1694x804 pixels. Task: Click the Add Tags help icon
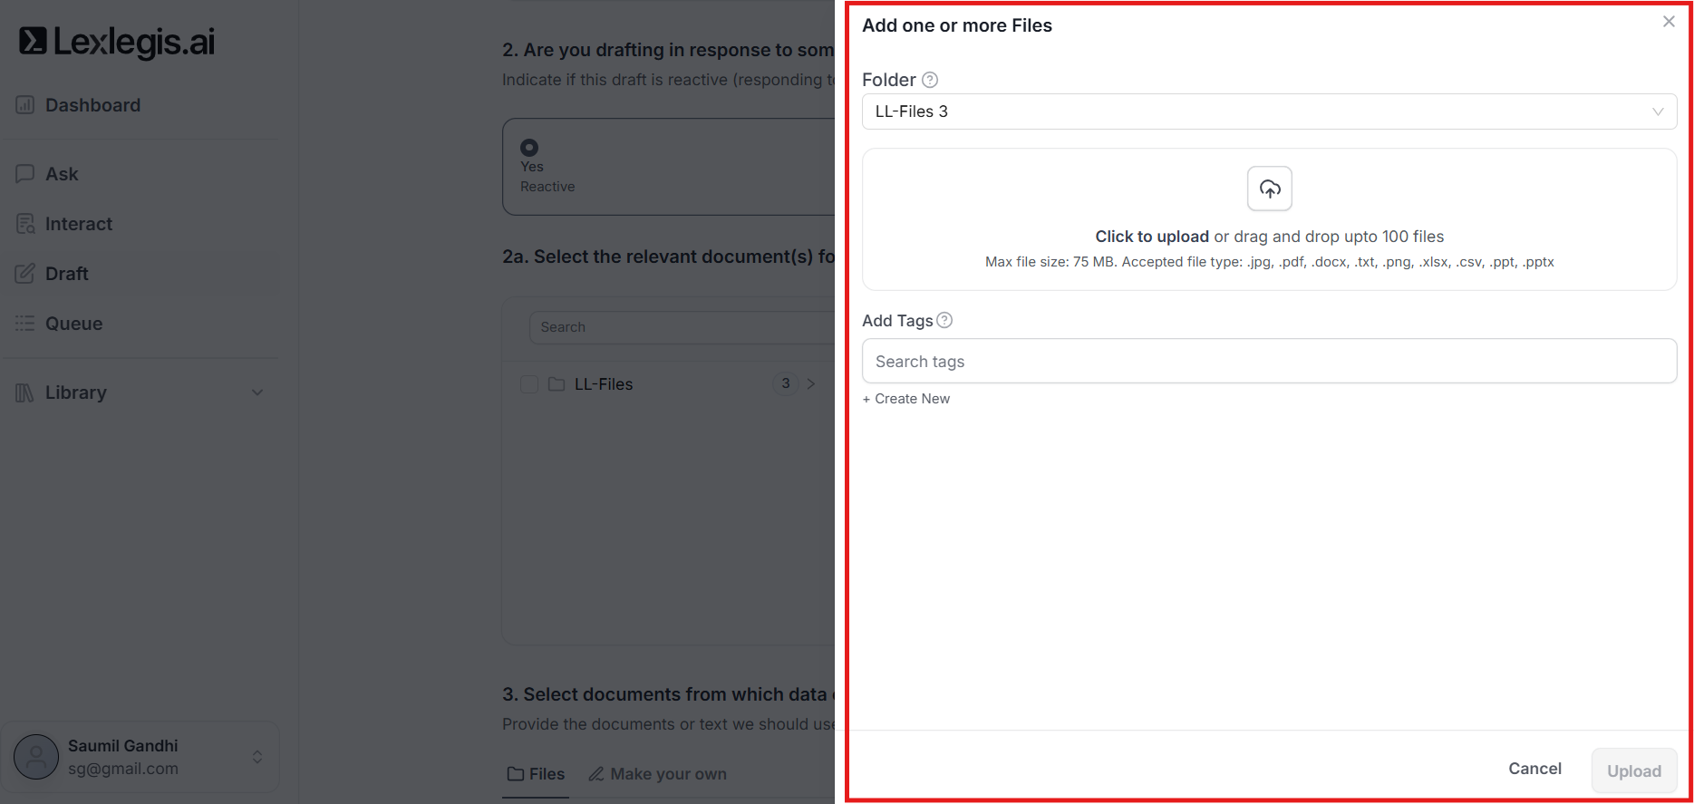coord(944,320)
